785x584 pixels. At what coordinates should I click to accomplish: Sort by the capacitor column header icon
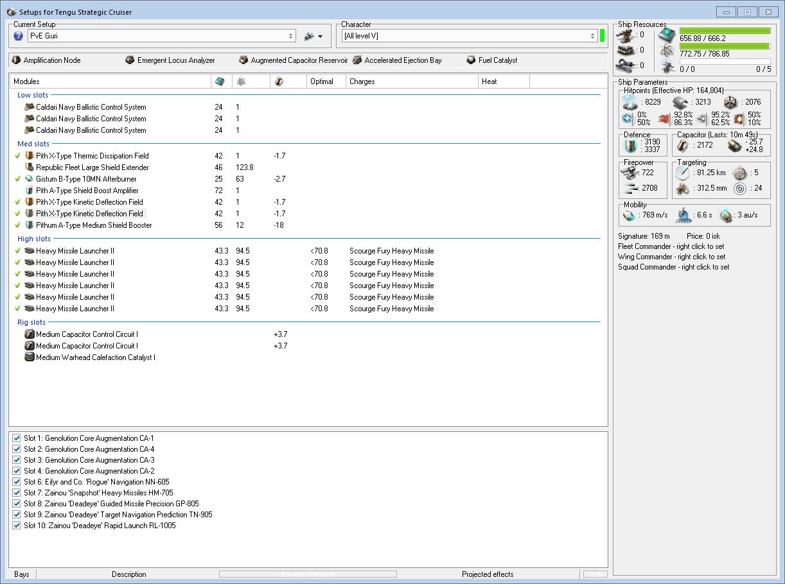coord(278,82)
